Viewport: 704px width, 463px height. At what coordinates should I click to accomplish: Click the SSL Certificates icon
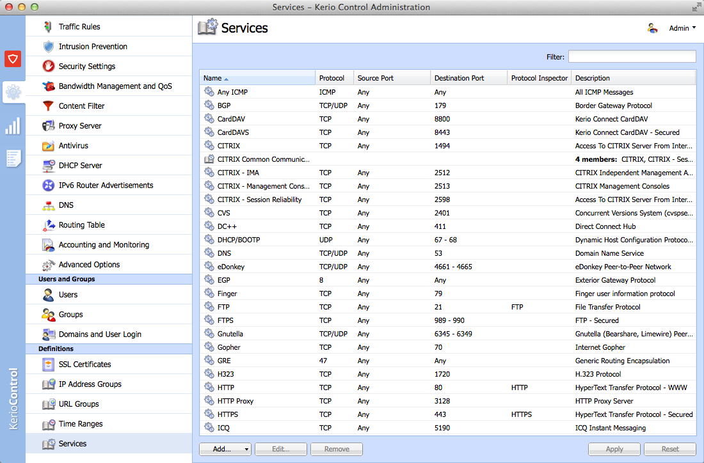[48, 365]
